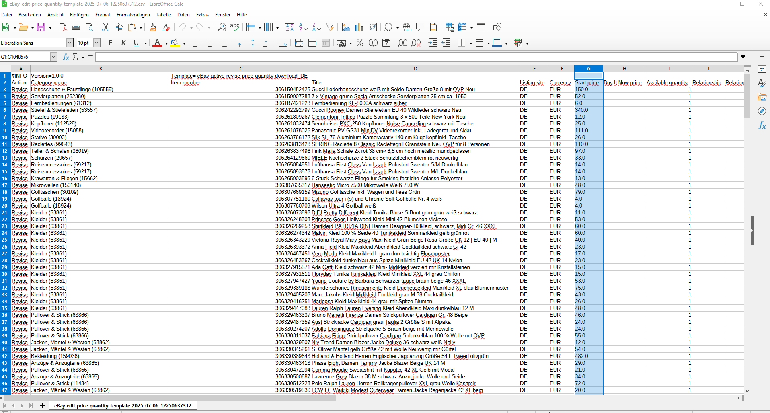The image size is (770, 413).
Task: Click the Sort Ascending icon
Action: (x=303, y=27)
